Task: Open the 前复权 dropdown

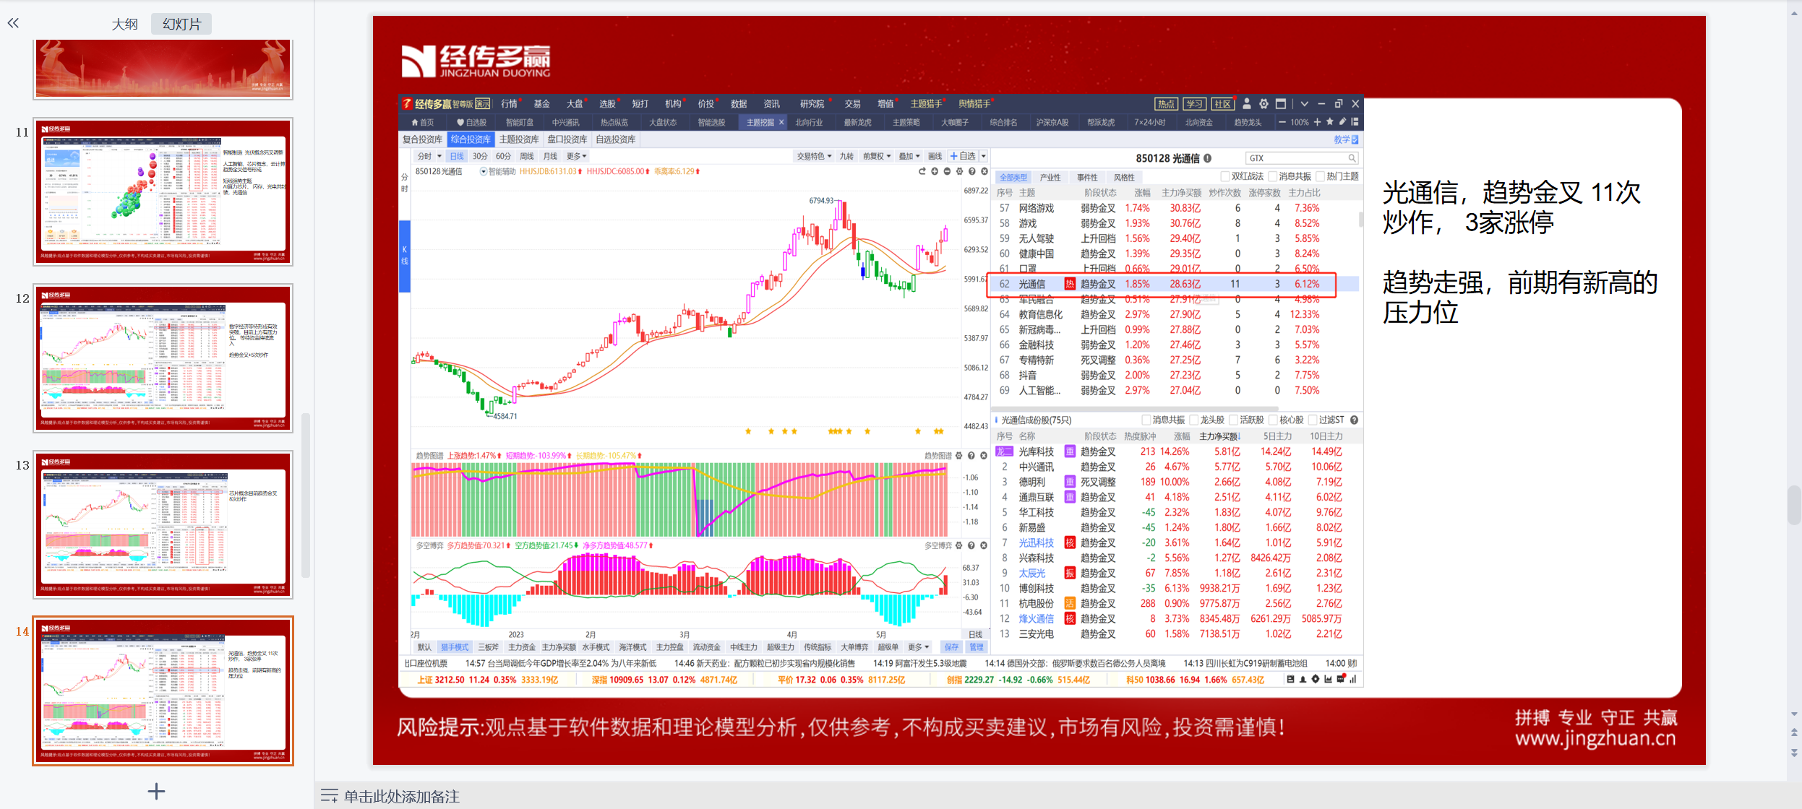Action: point(877,156)
